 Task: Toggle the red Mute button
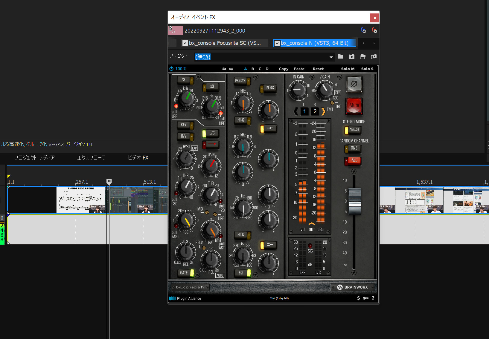pos(354,106)
